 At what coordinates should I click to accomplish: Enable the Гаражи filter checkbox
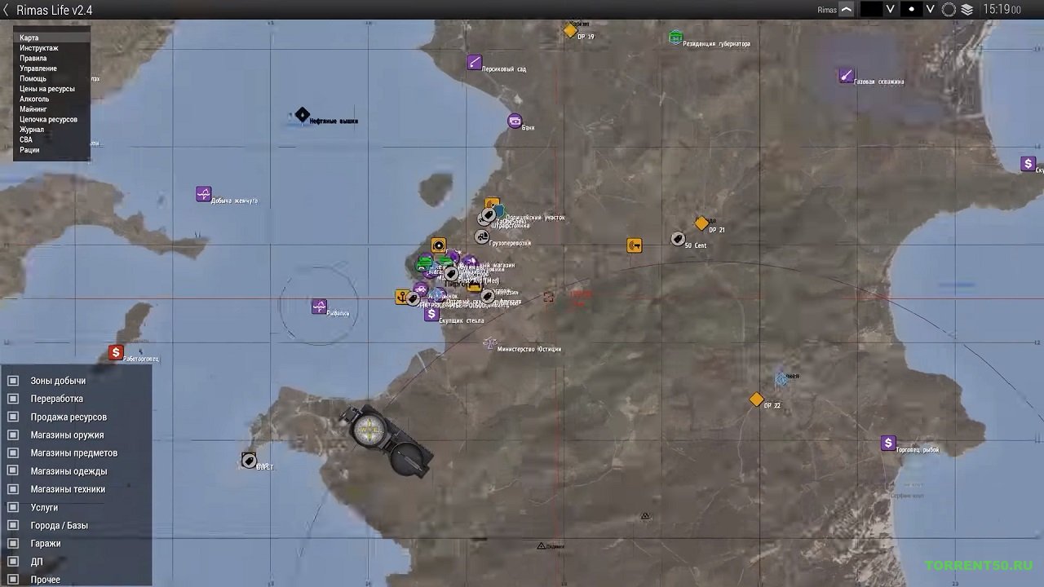click(x=13, y=543)
